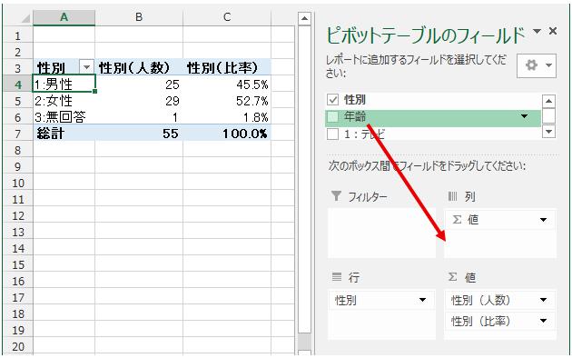
Task: Select the cell showing 45.5%
Action: [x=227, y=84]
